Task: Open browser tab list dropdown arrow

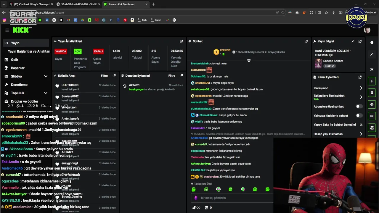Action: (4, 4)
